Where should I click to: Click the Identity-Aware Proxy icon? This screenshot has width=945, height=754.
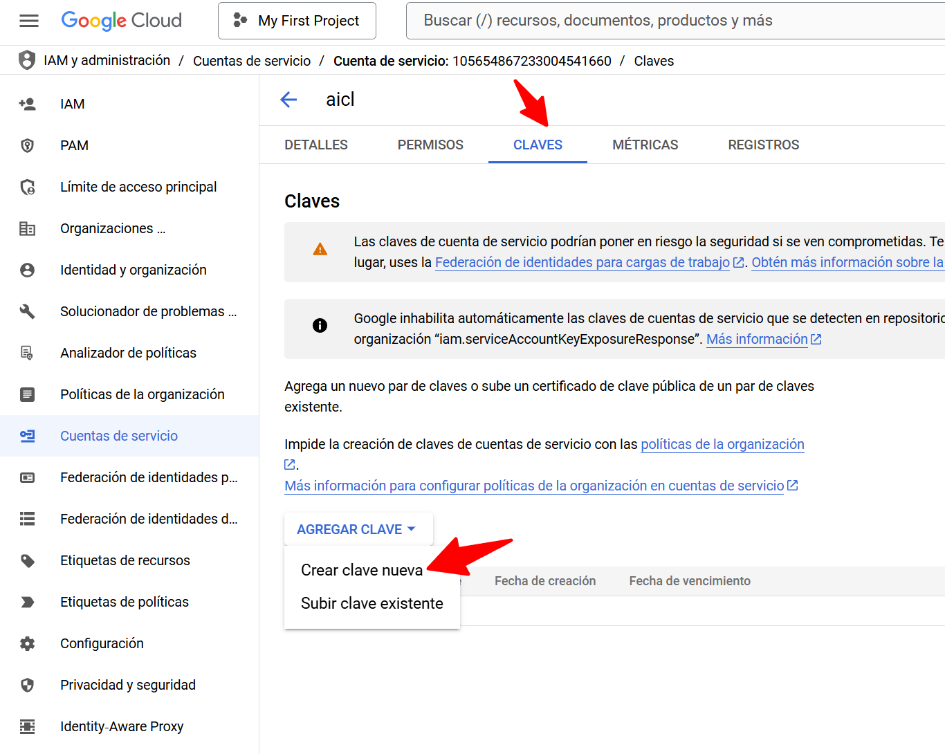pyautogui.click(x=28, y=726)
